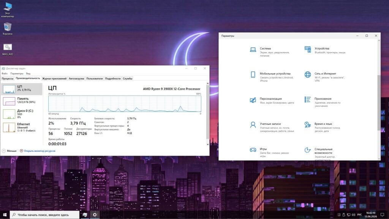Switch to Журнал приложений tab
This screenshot has width=389, height=219.
click(x=54, y=79)
